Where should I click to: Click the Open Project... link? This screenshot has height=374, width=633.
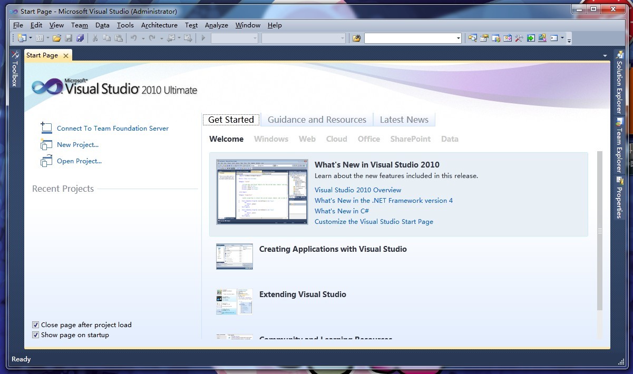coord(79,161)
